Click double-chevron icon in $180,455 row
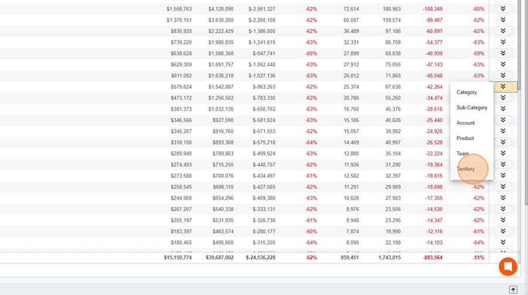This screenshot has width=528, height=295. [503, 242]
